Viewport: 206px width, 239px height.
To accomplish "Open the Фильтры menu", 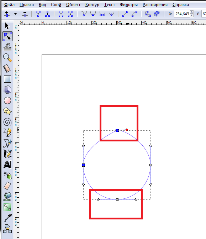I will pyautogui.click(x=129, y=5).
